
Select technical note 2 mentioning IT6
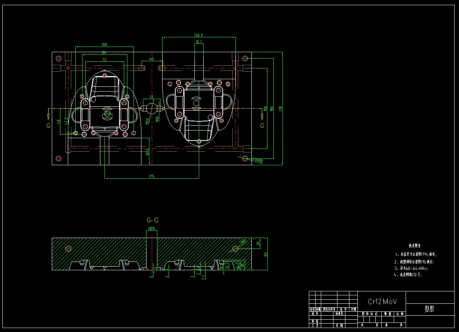point(414,262)
